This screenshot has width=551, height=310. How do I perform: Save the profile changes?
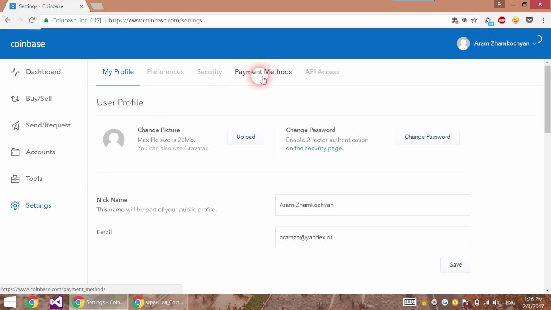[455, 265]
